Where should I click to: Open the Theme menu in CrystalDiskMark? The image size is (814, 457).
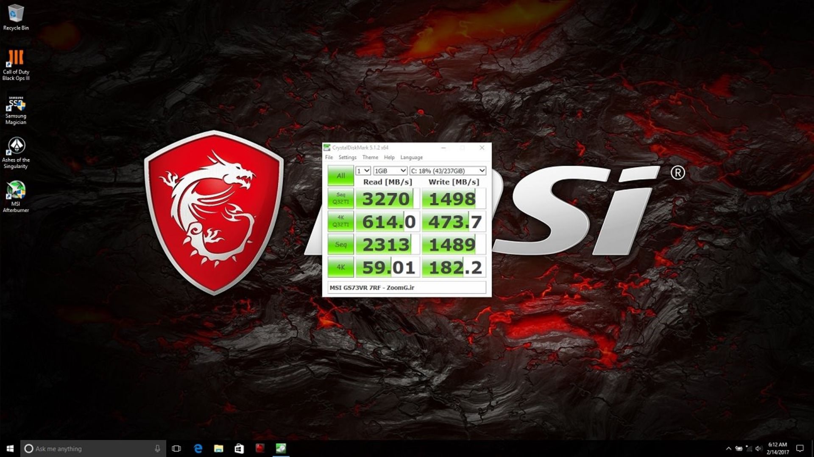[370, 157]
